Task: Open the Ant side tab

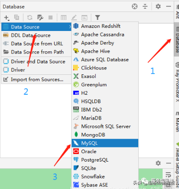Action: [x=177, y=12]
